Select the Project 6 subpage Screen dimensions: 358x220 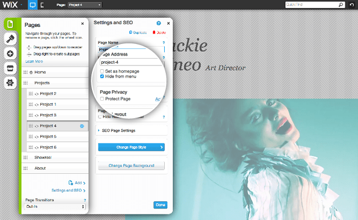(x=57, y=147)
